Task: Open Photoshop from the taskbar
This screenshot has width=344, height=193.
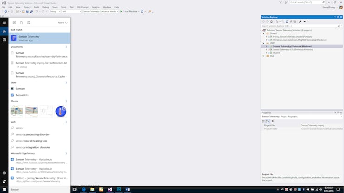Action: coord(119,189)
